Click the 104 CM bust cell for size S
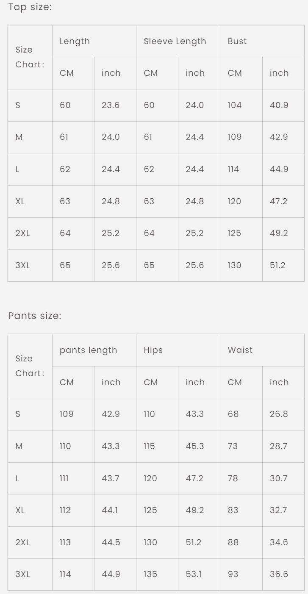 point(234,105)
